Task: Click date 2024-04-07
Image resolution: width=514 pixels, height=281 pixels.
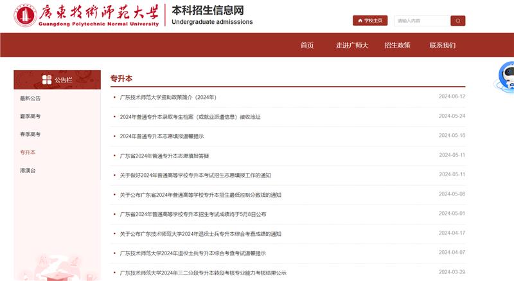Action: 452,252
